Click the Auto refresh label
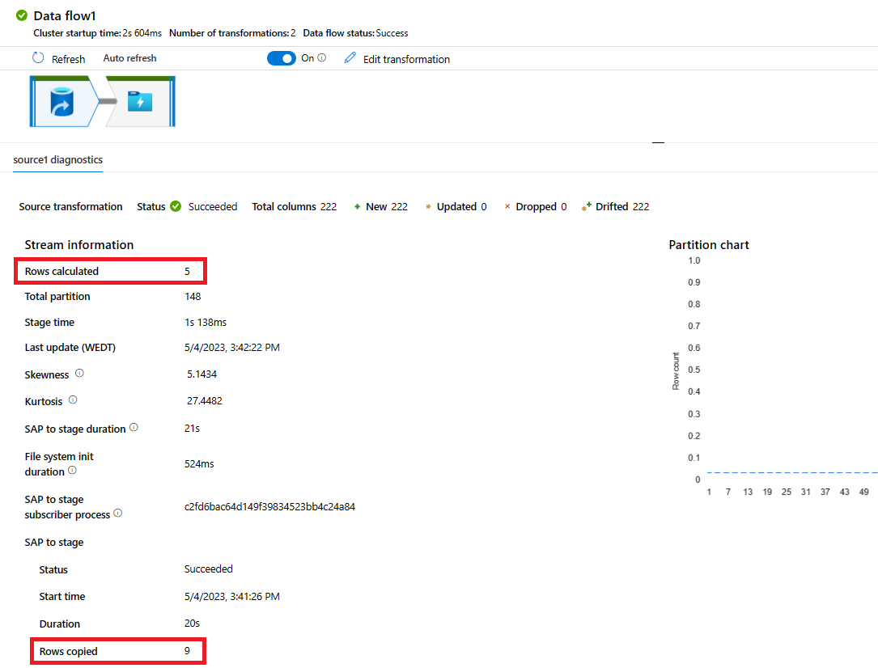The width and height of the screenshot is (878, 668). point(129,57)
